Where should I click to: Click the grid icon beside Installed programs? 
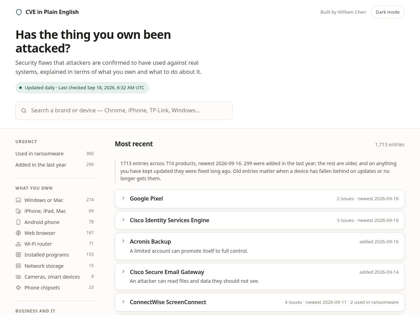18,255
